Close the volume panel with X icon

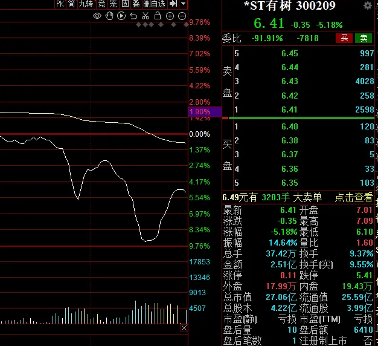(x=184, y=328)
